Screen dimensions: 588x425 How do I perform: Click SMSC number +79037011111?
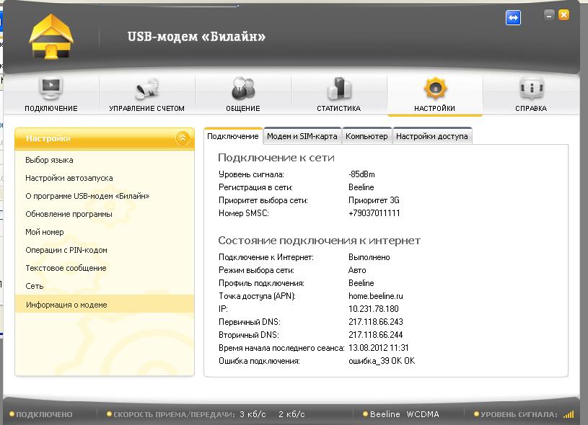(374, 213)
